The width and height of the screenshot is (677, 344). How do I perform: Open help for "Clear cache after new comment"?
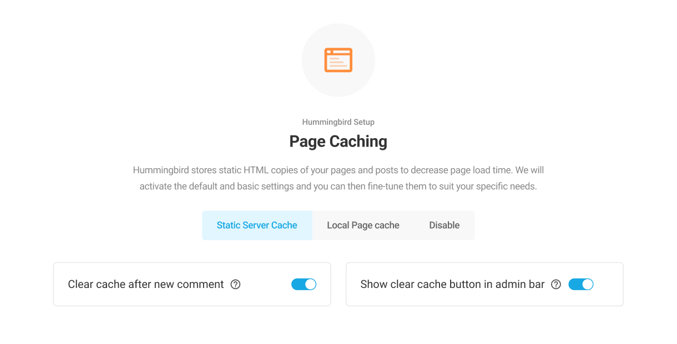tap(235, 284)
